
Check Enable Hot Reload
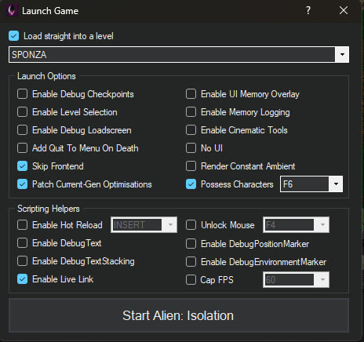click(x=22, y=225)
